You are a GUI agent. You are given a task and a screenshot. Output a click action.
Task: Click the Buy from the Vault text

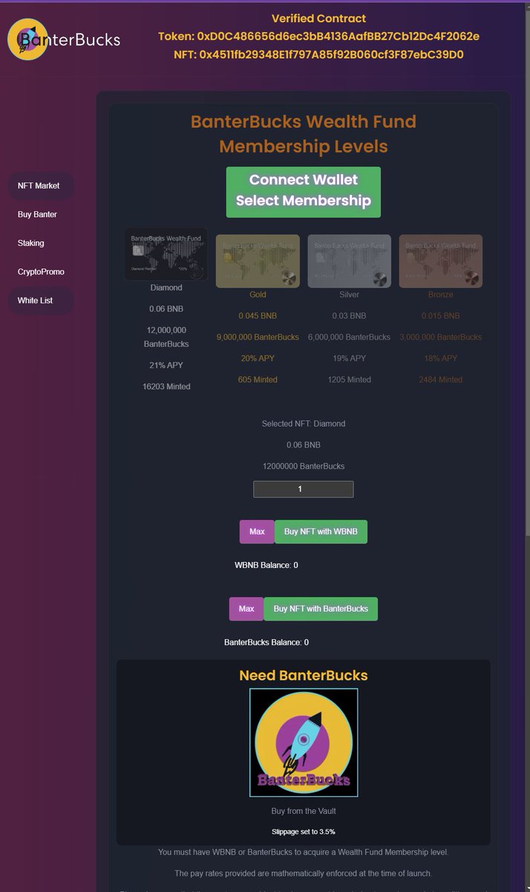pos(304,811)
